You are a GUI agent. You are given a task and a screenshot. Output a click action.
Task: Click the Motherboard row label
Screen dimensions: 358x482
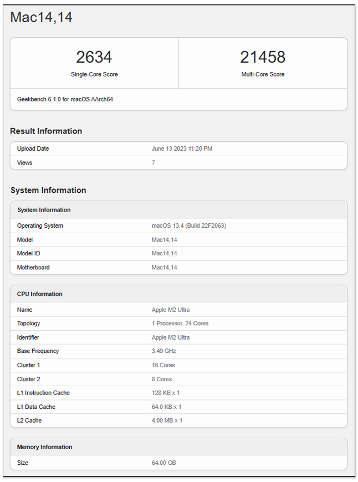tap(33, 268)
